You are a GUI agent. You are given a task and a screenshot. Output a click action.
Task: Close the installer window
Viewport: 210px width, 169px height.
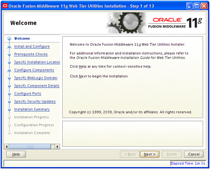pos(204,6)
